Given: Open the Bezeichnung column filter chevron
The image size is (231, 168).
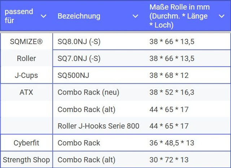Looking at the screenshot, I should tap(135, 16).
